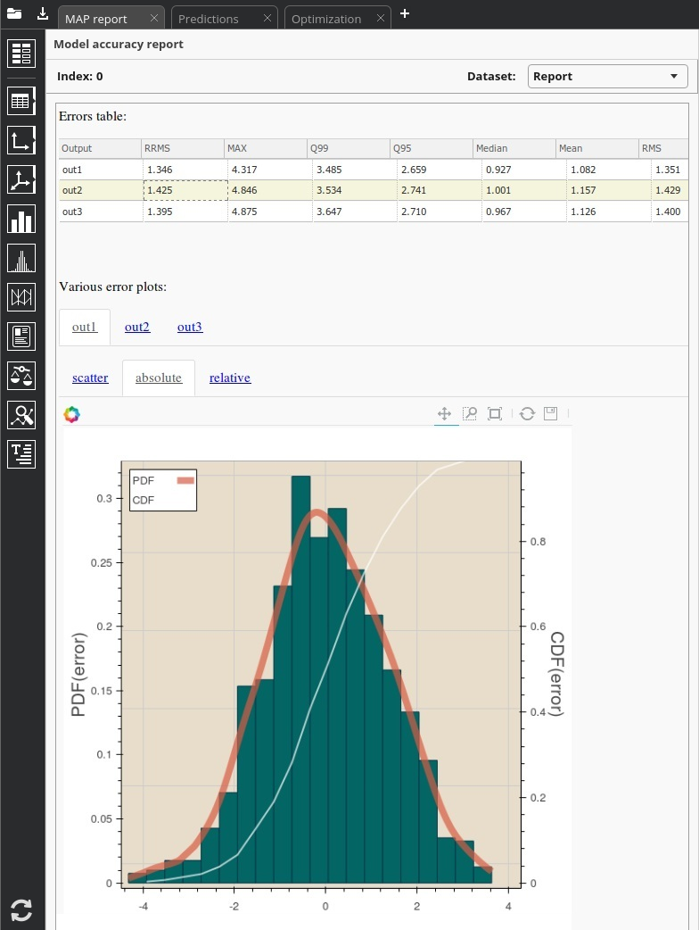The height and width of the screenshot is (930, 699).
Task: Open the scatter plot link
Action: (90, 378)
